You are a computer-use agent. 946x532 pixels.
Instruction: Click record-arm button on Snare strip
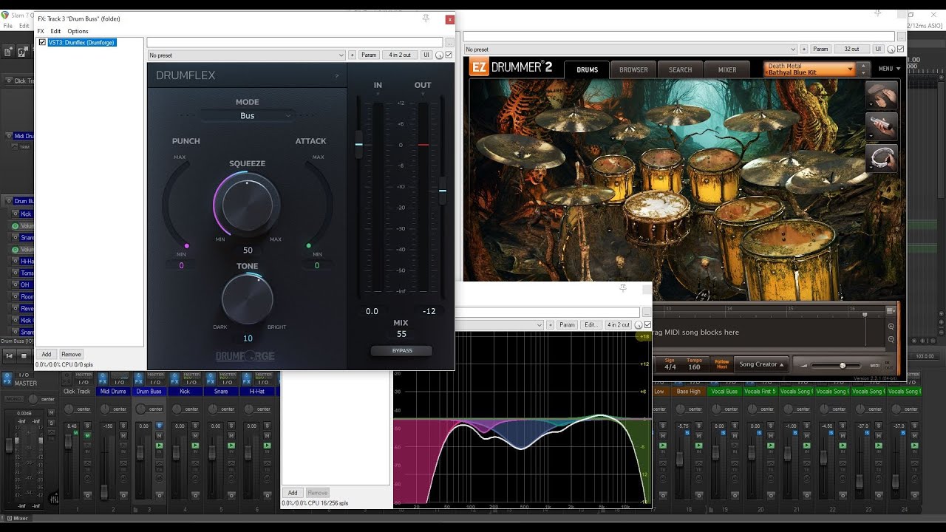point(231,494)
